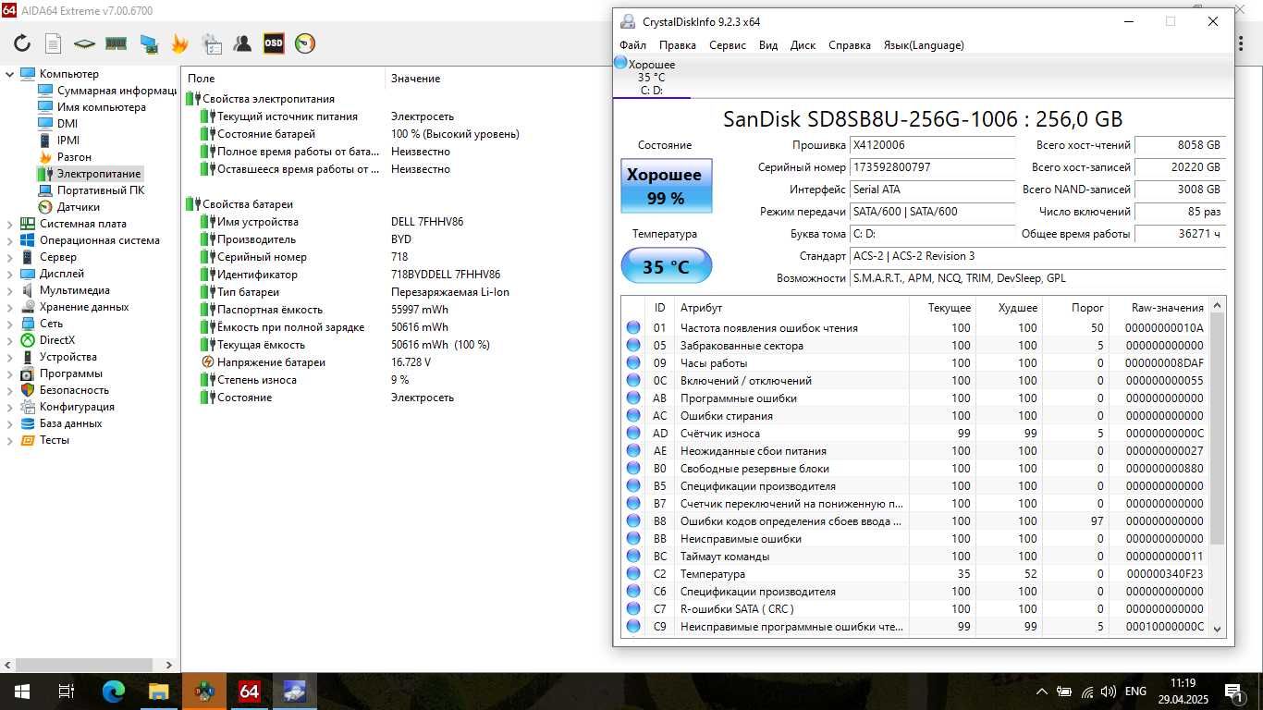The width and height of the screenshot is (1263, 710).
Task: Click the battery tray icon
Action: click(x=1065, y=692)
